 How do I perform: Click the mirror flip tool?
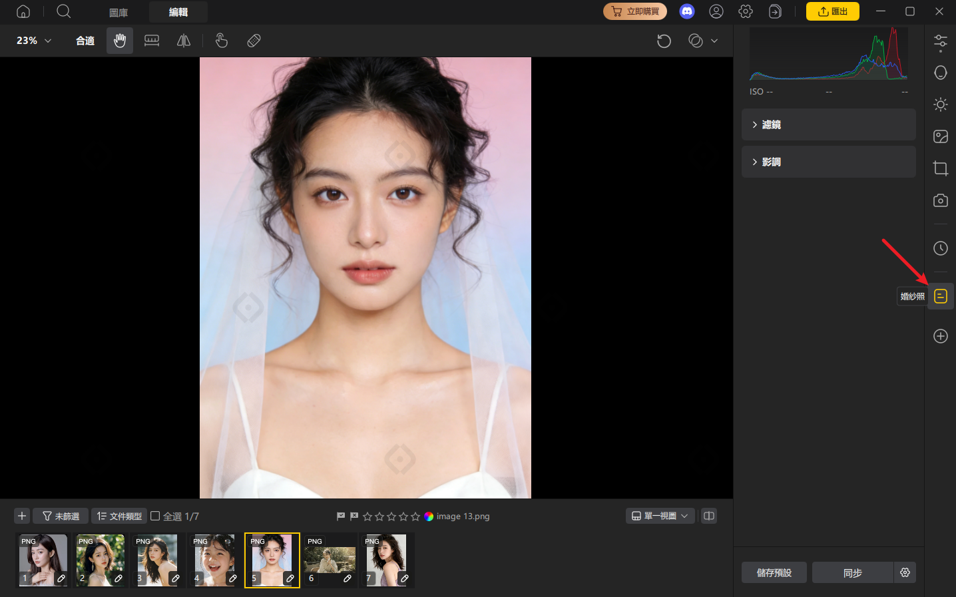pyautogui.click(x=184, y=41)
